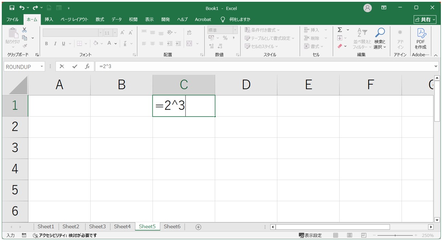Switch to the データ ribbon tab
443x241 pixels.
pos(117,19)
